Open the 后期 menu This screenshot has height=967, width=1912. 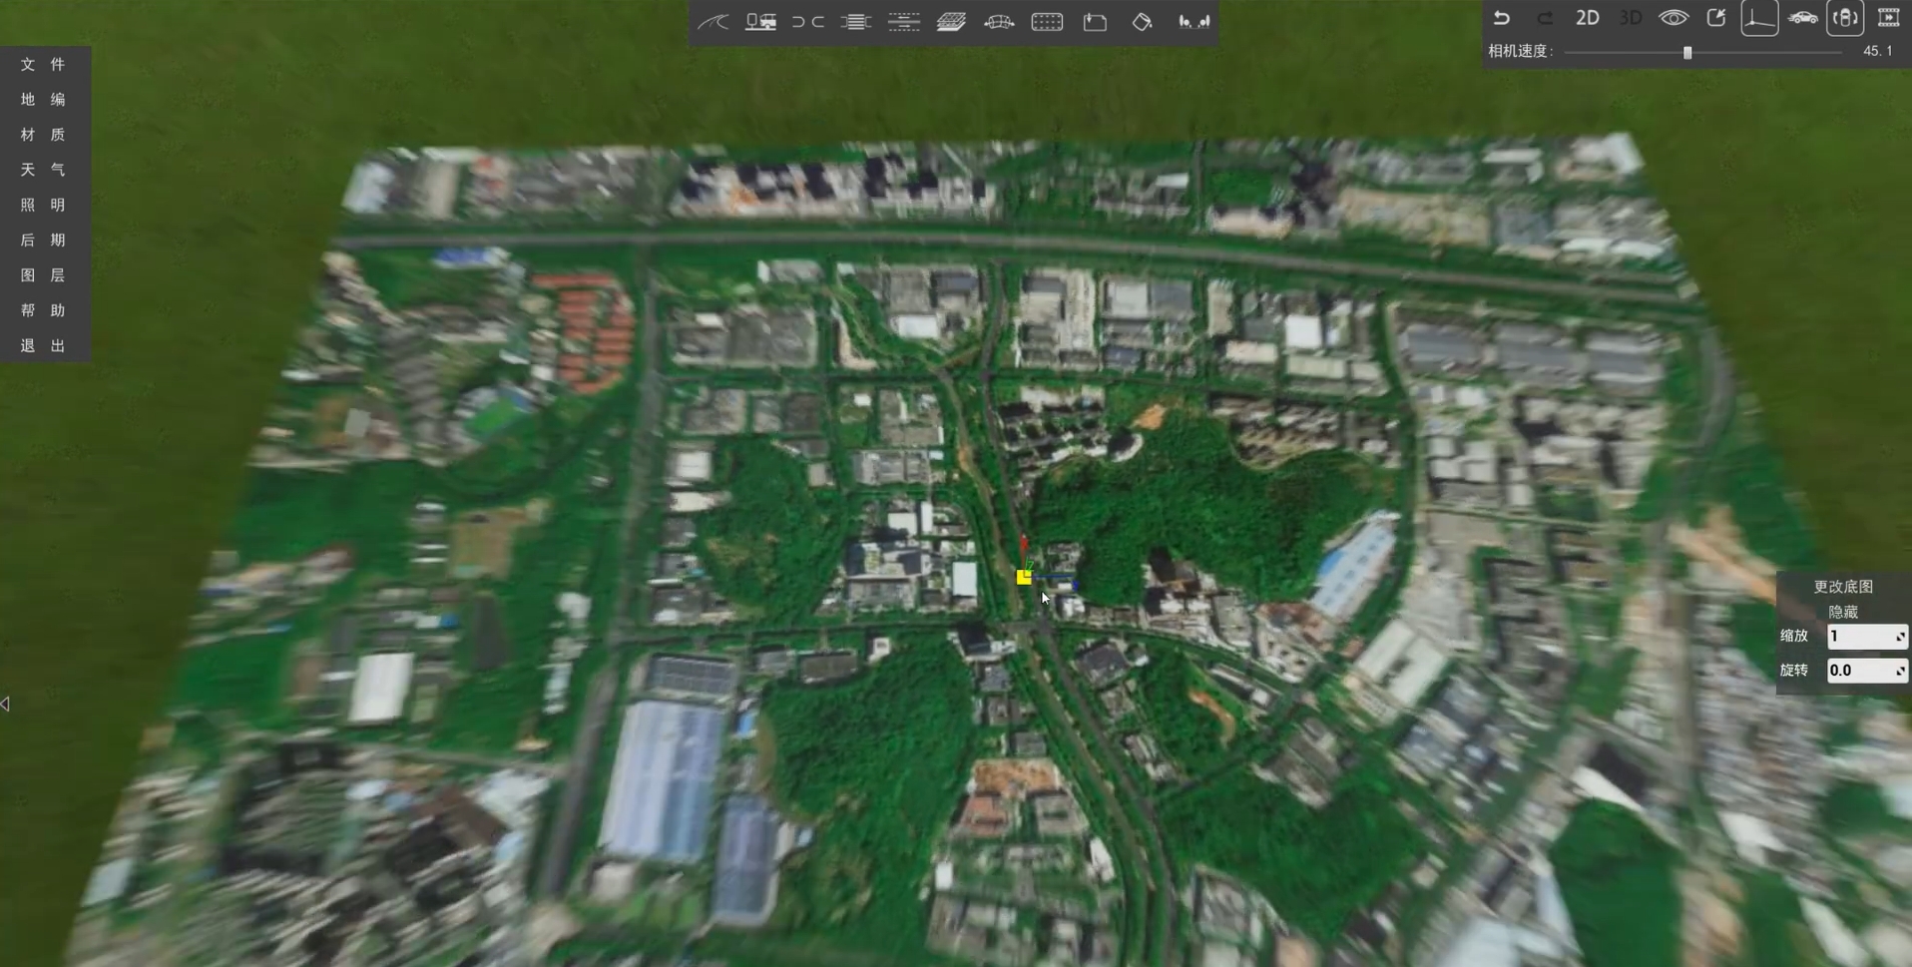pos(43,240)
